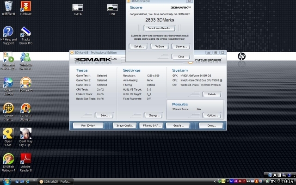This screenshot has width=296, height=185.
Task: Open Norton Internet Security shortcut
Action: 8,112
